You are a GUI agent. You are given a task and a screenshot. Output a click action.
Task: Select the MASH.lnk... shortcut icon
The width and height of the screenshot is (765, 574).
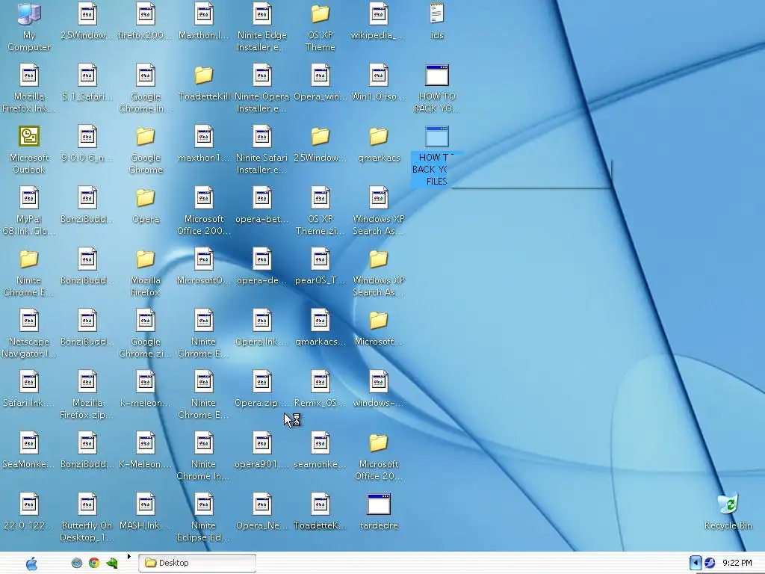click(x=146, y=504)
